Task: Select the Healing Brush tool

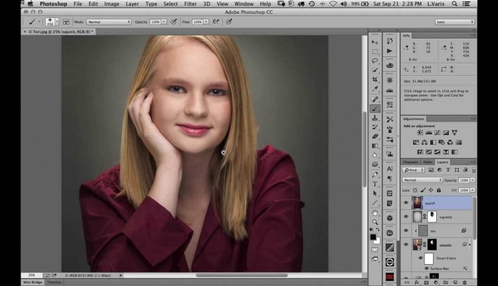Action: [x=375, y=99]
